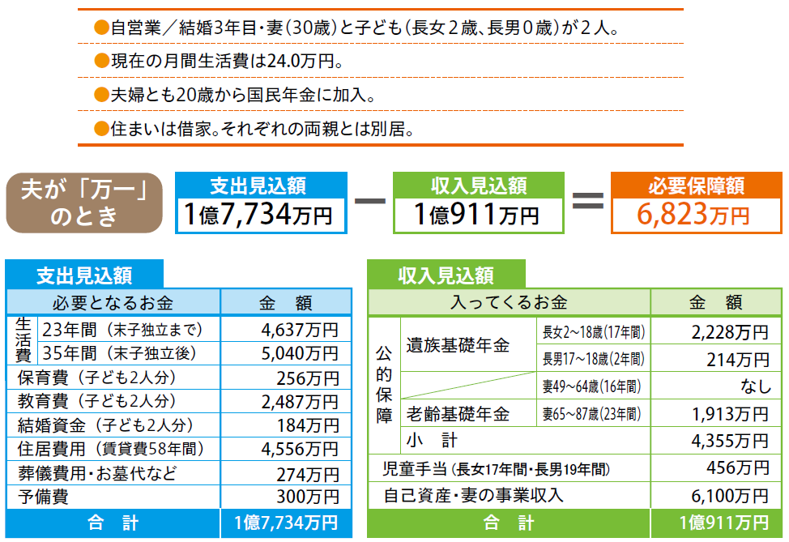Viewport: 789px width, 542px height.
Task: Click the 4,637万円 amount cell
Action: [x=286, y=330]
